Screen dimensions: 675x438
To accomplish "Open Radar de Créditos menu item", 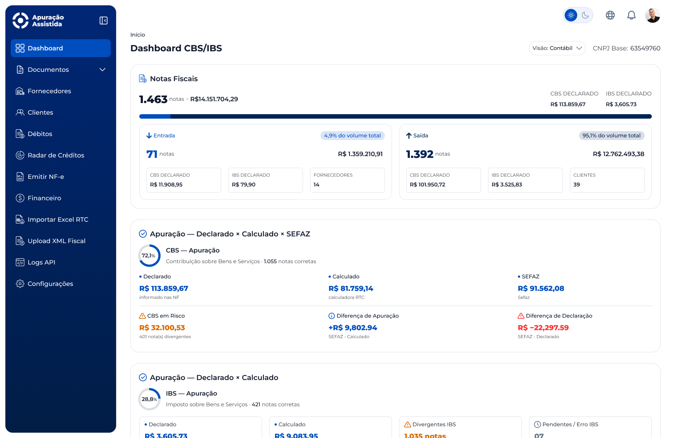I will point(61,155).
